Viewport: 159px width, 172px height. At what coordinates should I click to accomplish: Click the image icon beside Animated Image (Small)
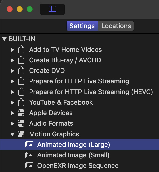(29, 155)
